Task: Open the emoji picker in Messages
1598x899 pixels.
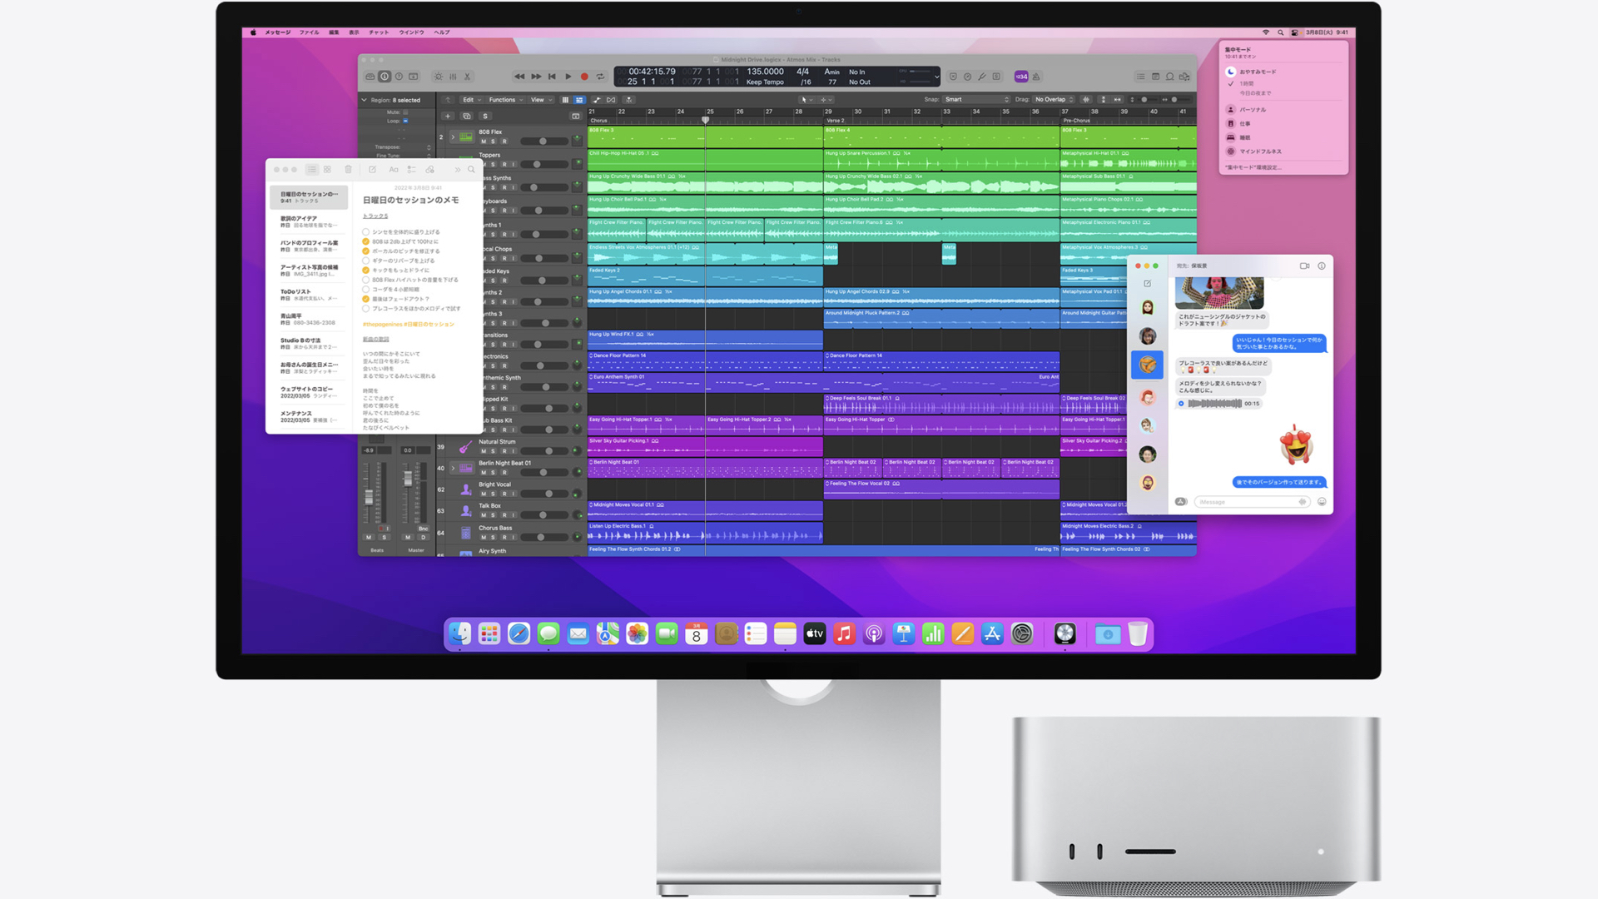Action: [x=1322, y=502]
